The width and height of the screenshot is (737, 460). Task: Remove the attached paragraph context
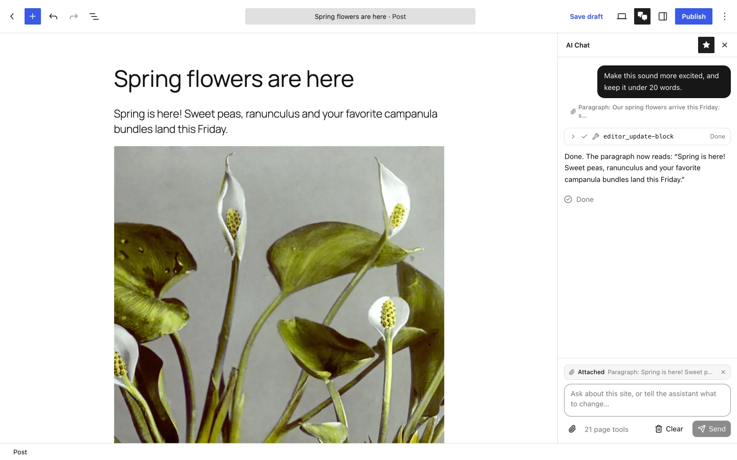723,372
